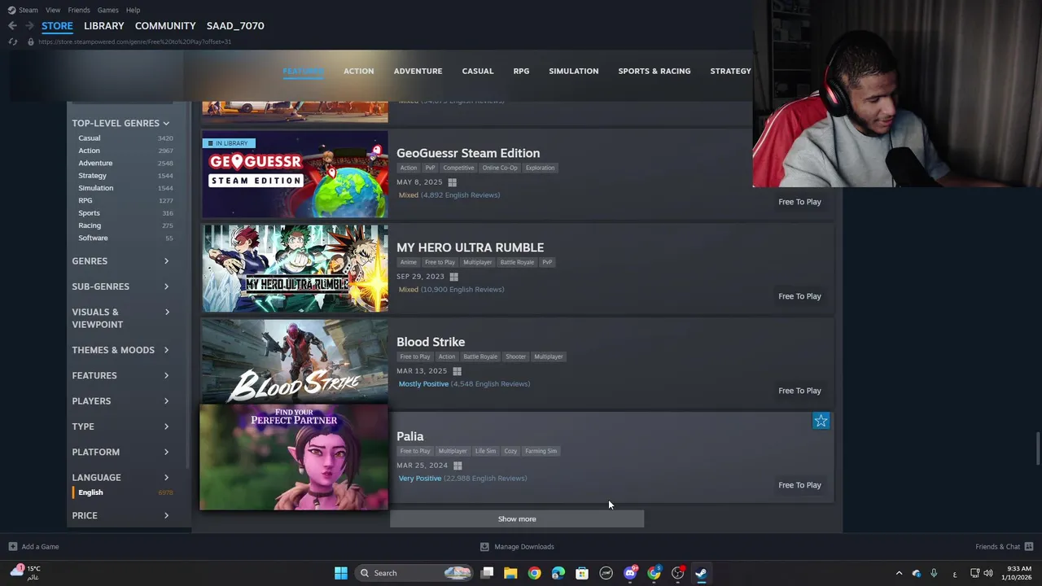Select the ADVENTURE category tab
This screenshot has height=586, width=1042.
tap(418, 71)
